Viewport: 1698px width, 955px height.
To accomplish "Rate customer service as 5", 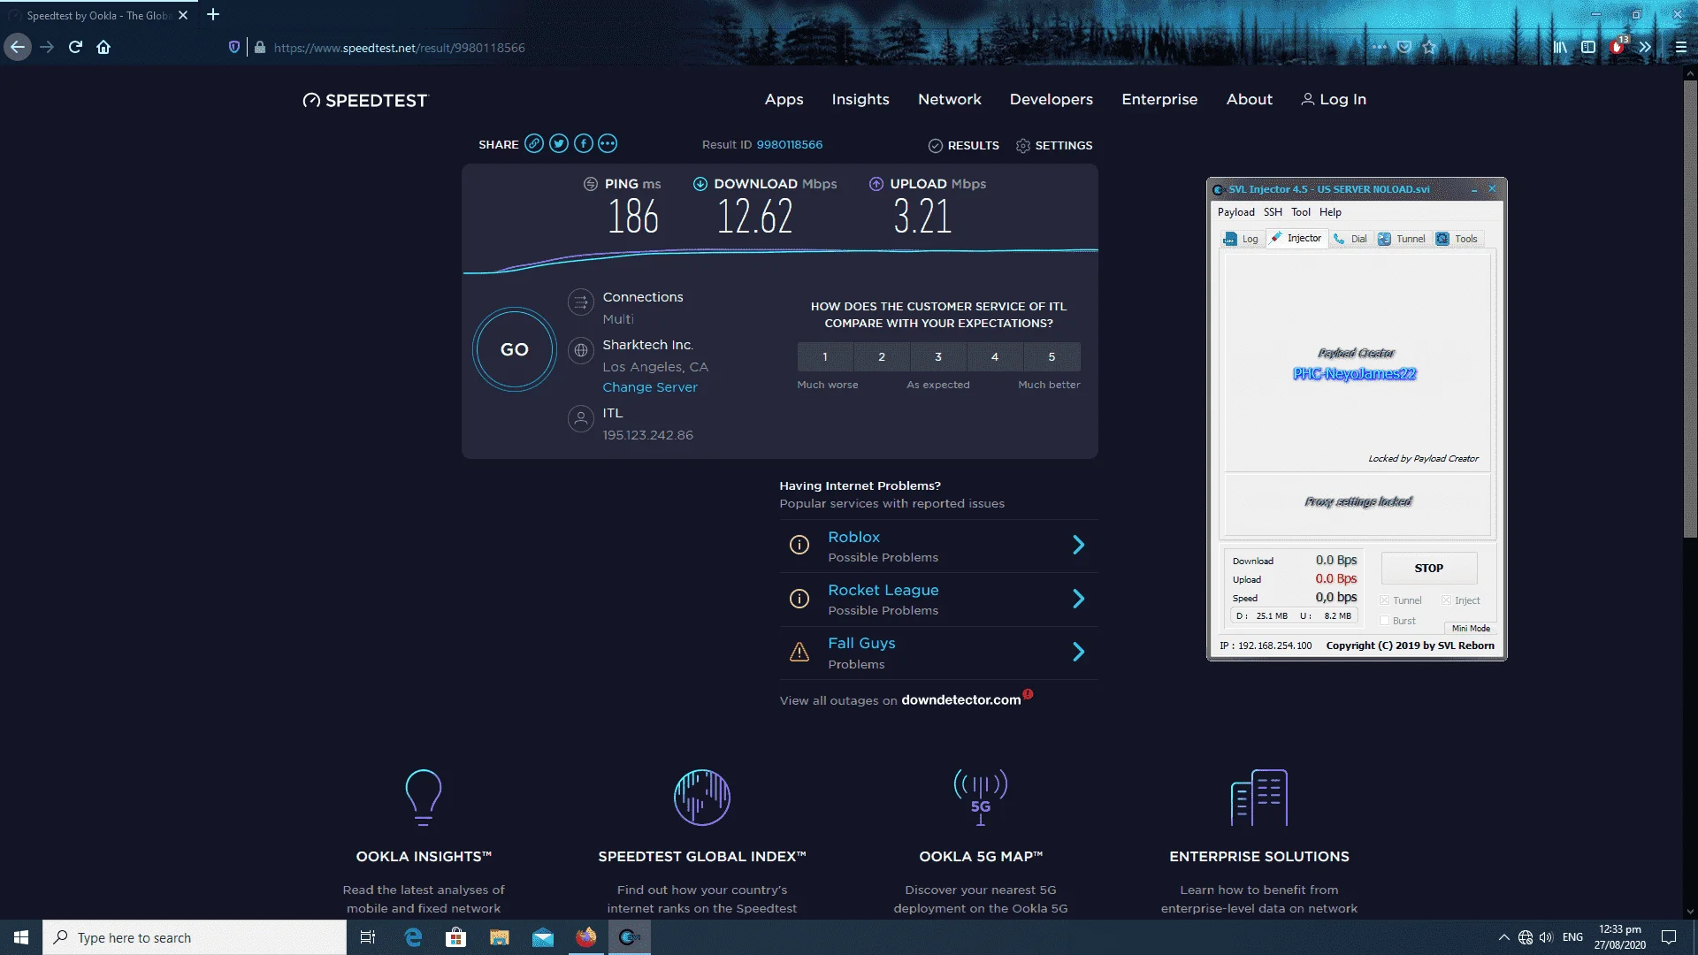I will (x=1052, y=357).
